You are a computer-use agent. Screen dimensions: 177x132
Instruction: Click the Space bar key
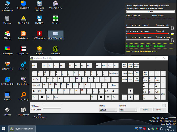72,97
